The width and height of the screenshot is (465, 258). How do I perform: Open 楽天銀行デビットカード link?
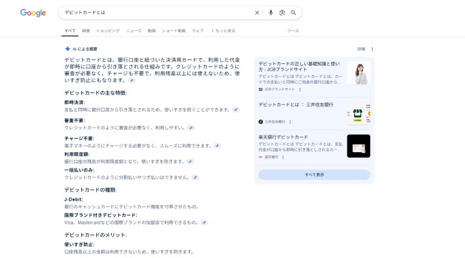tap(283, 137)
